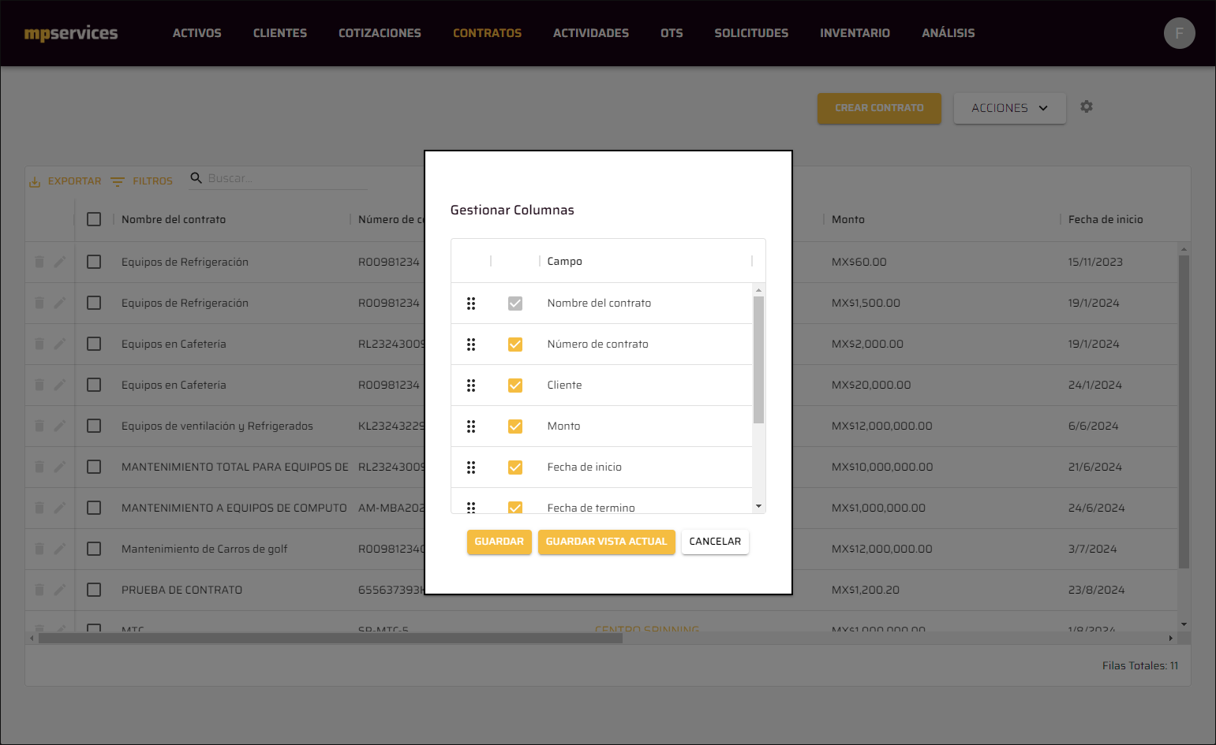
Task: Uncheck the Fecha de termino column checkbox
Action: pyautogui.click(x=515, y=508)
